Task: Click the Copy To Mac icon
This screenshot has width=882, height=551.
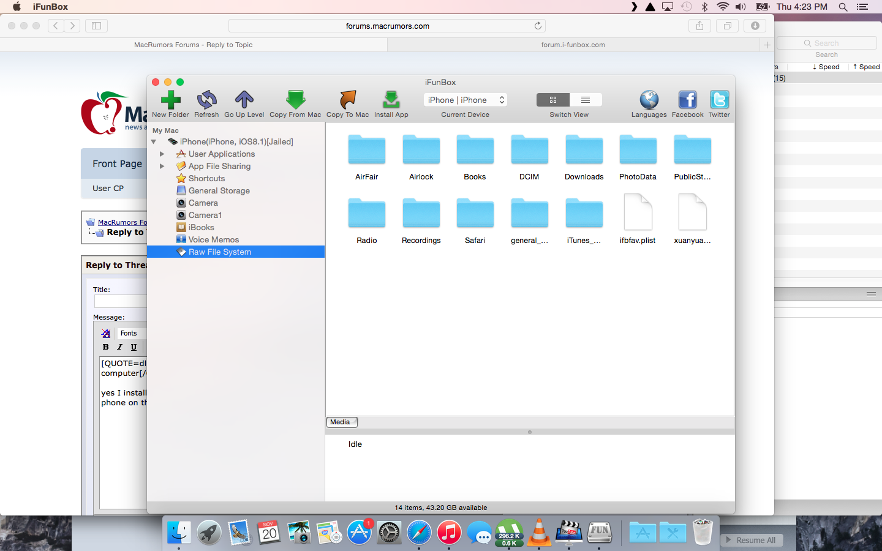Action: pos(347,100)
